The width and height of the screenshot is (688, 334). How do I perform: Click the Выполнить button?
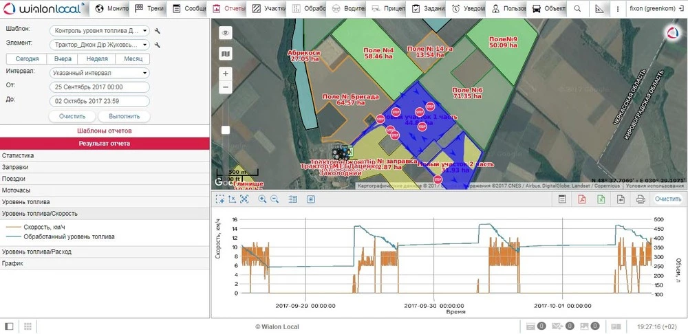coord(124,116)
